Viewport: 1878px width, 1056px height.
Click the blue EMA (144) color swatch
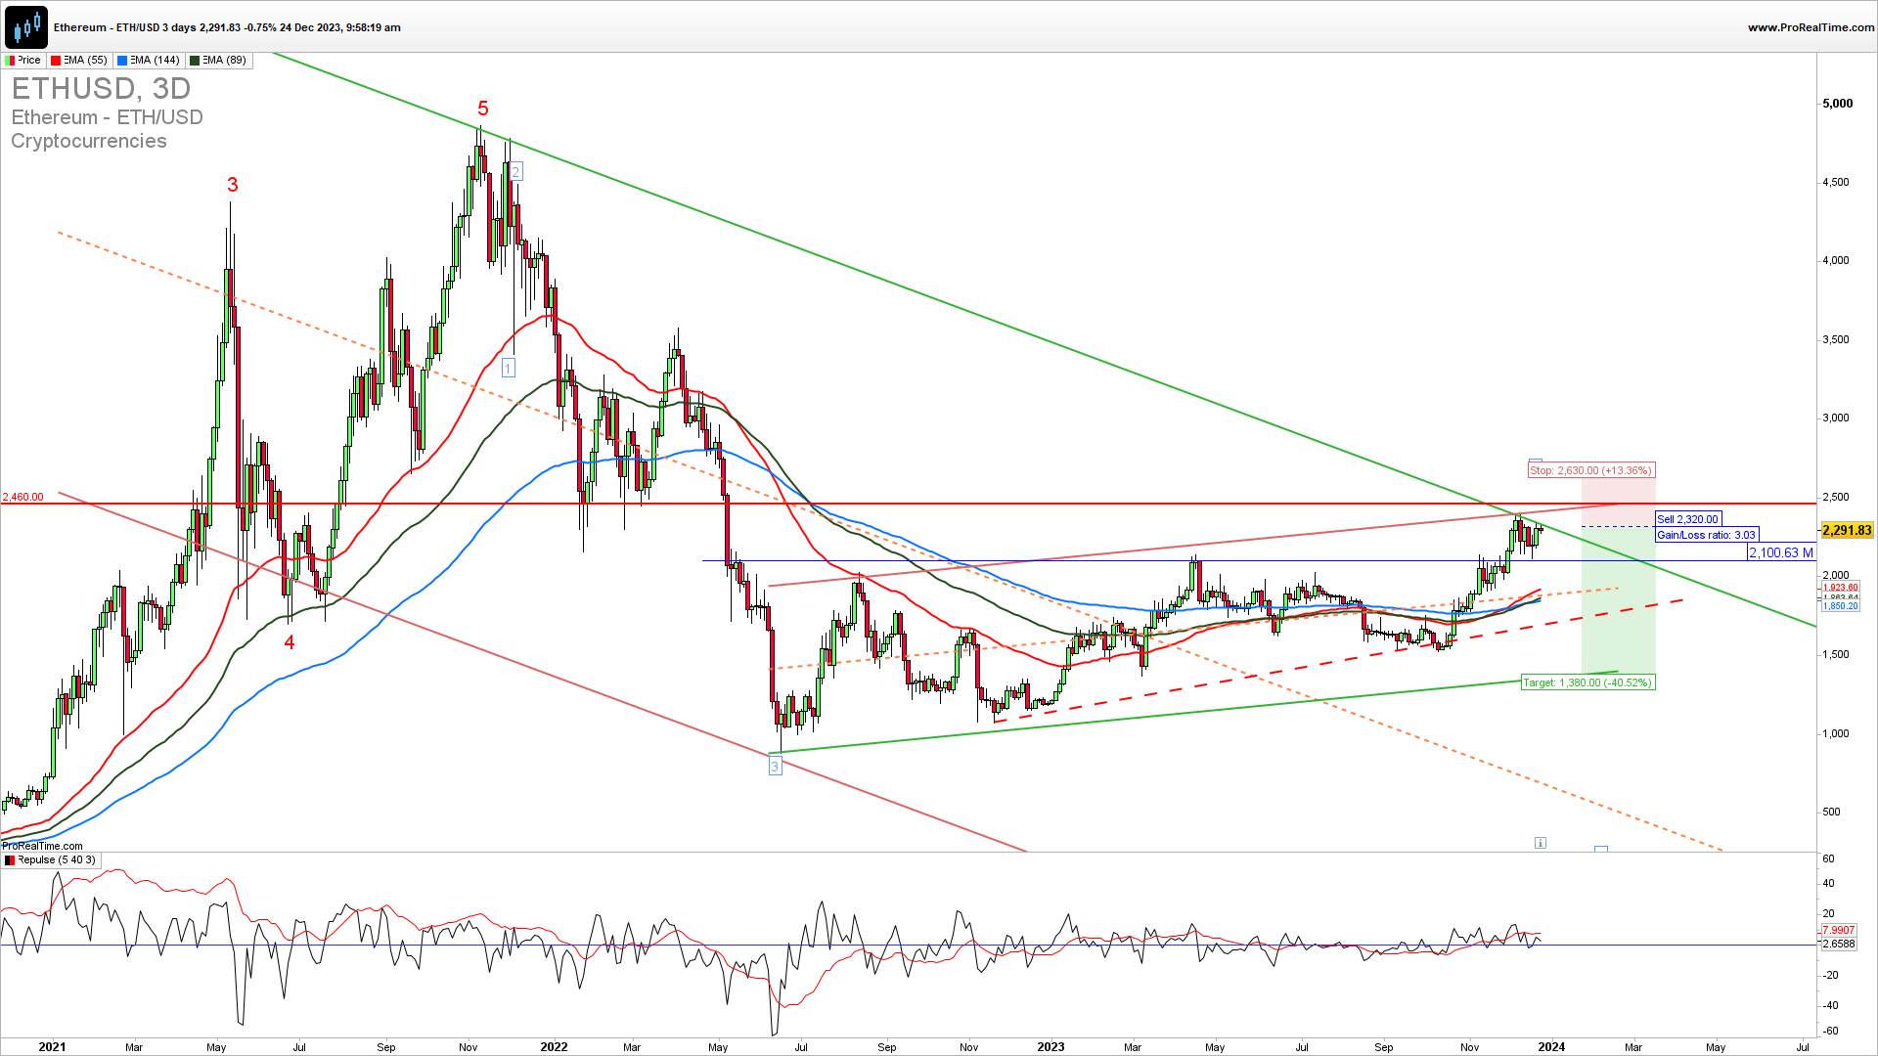(x=122, y=61)
